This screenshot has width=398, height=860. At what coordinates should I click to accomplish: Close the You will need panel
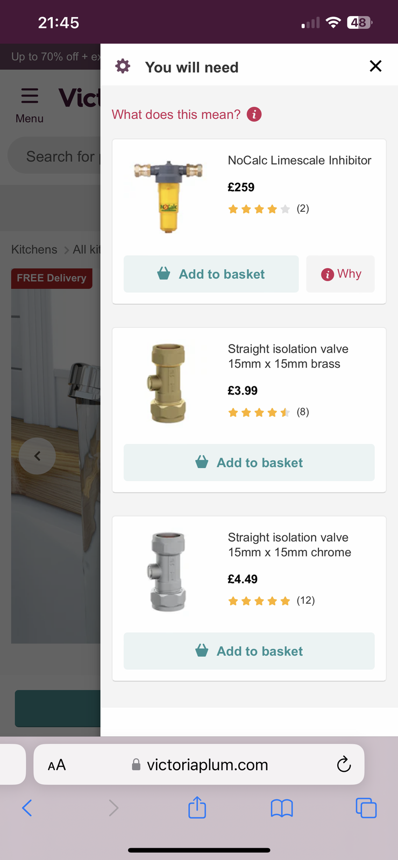[x=375, y=66]
